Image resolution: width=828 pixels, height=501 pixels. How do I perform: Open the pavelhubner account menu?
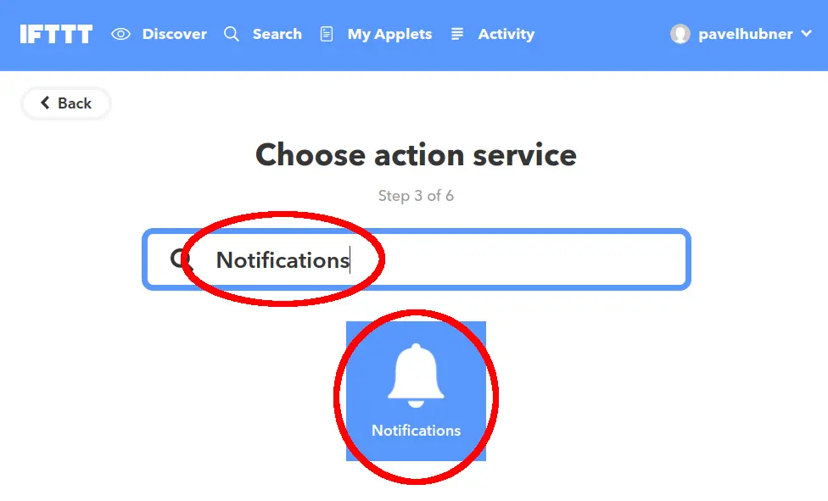coord(745,34)
